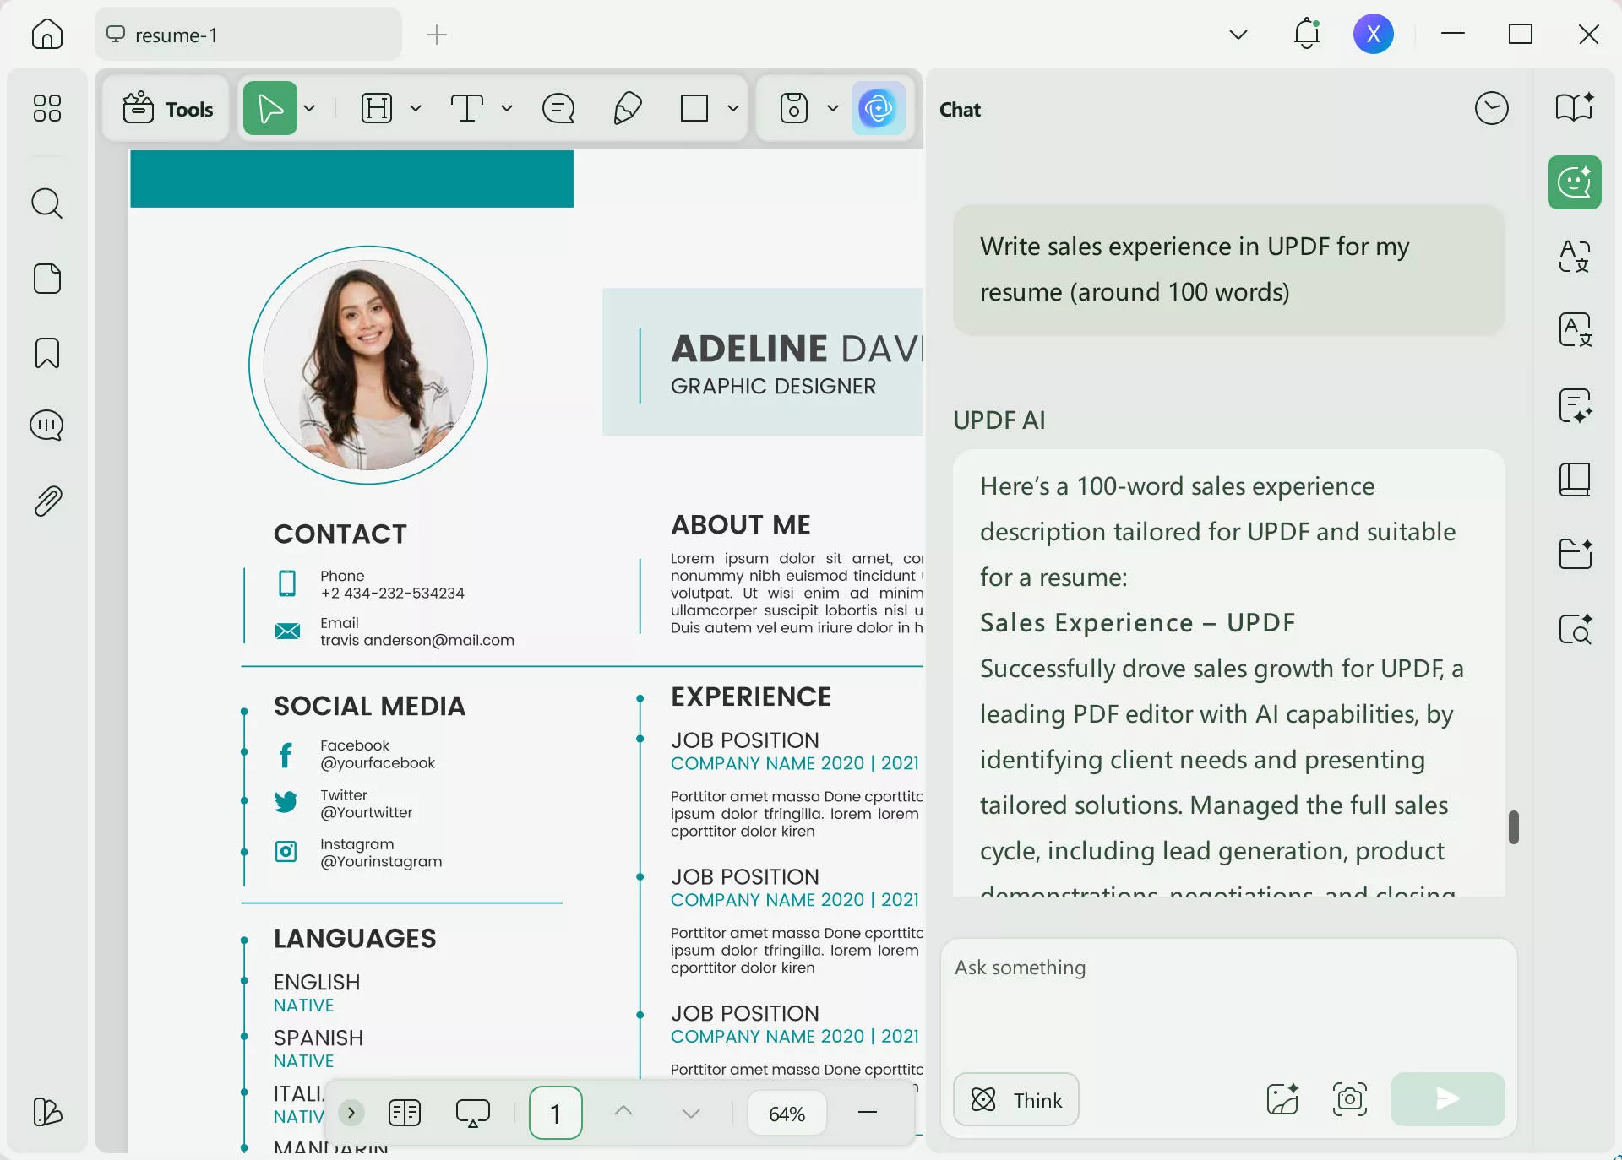Open the AI translate tool in the right sidebar
Screen dimensions: 1622x1160
point(1573,257)
